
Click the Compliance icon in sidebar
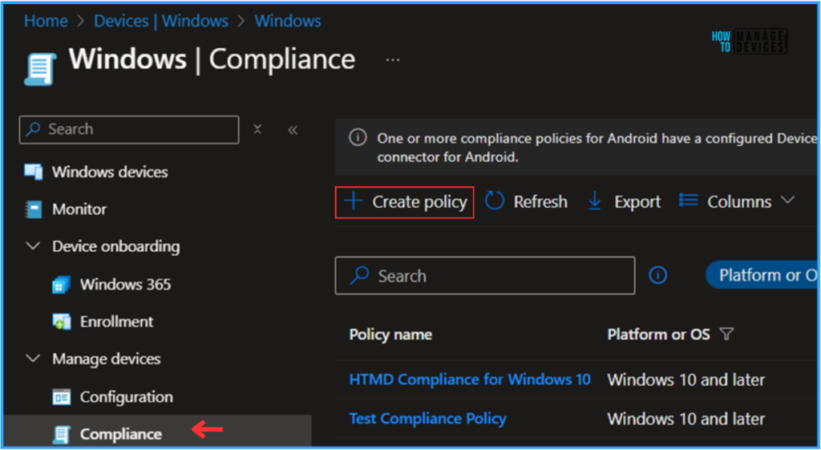pyautogui.click(x=61, y=434)
